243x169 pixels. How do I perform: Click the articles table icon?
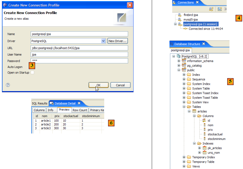[194, 111]
